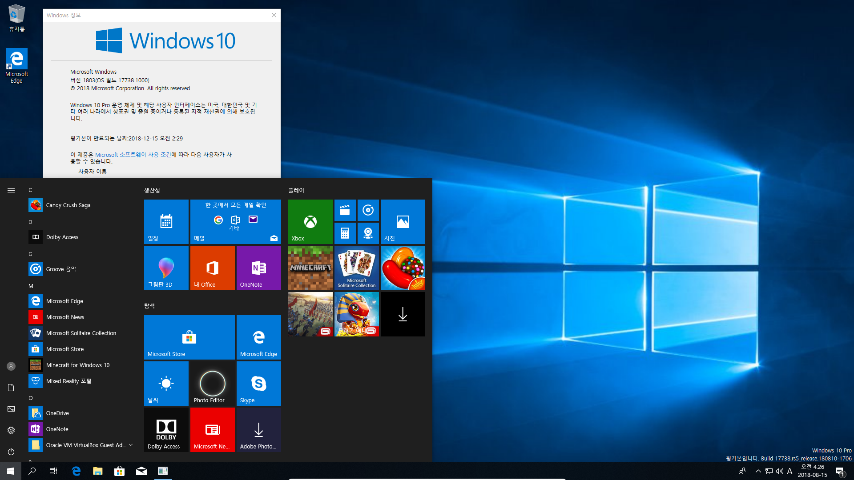This screenshot has height=480, width=854.
Task: Open the Microsoft Store tile
Action: tap(189, 337)
